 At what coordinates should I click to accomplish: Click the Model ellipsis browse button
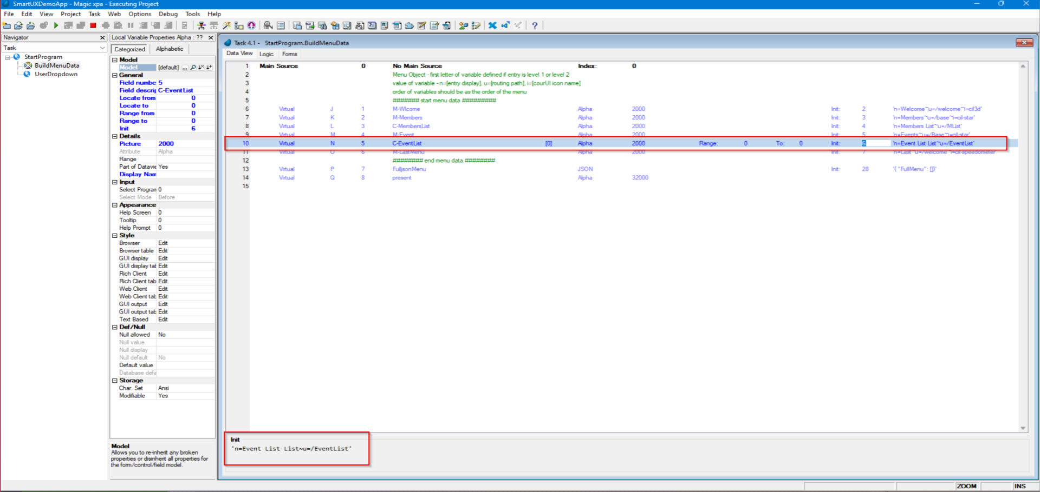tap(185, 67)
